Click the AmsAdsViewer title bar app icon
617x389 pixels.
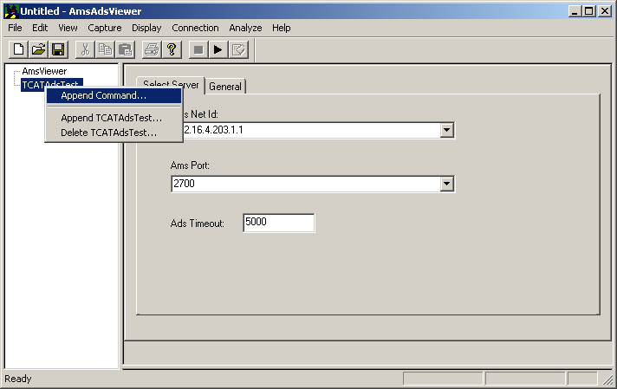11,11
